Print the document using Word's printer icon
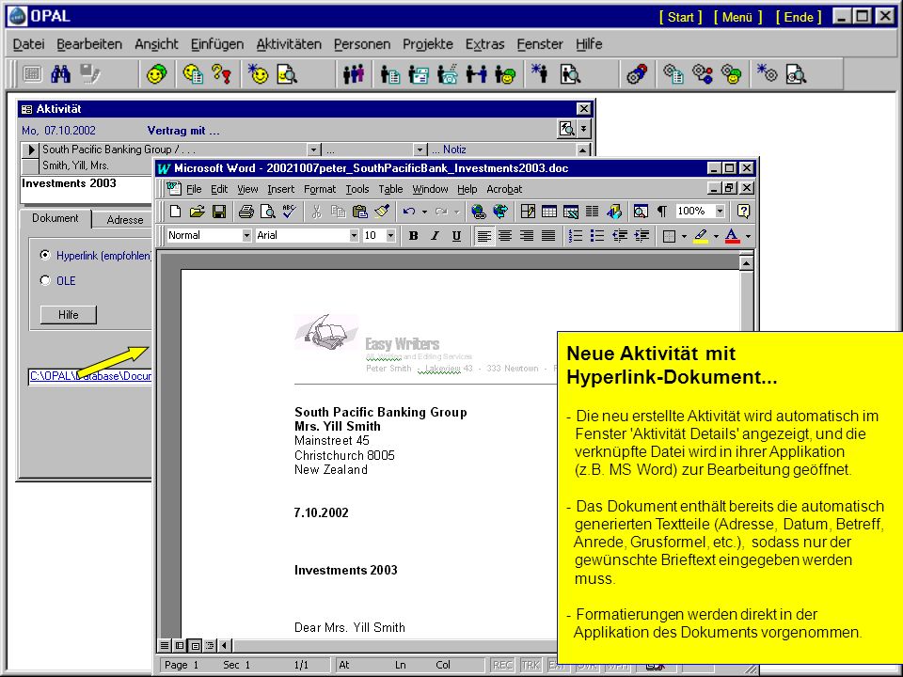The width and height of the screenshot is (903, 677). (246, 212)
